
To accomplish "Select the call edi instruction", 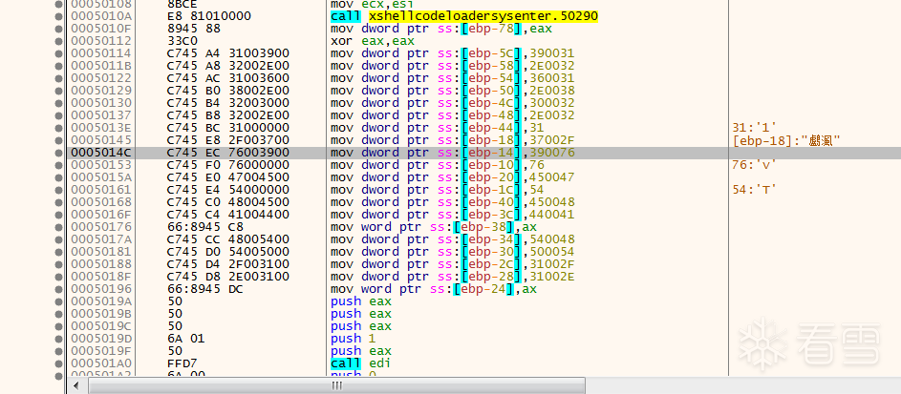I will click(x=361, y=363).
